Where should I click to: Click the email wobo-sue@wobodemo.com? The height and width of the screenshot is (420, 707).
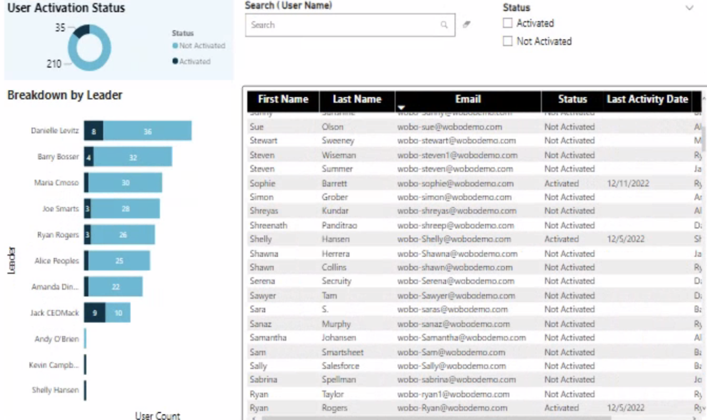(x=450, y=127)
